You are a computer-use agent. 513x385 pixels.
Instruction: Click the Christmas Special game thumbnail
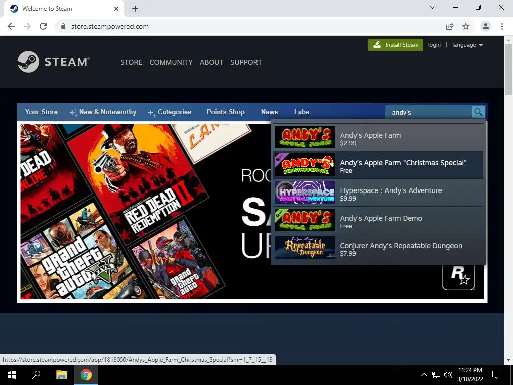305,164
